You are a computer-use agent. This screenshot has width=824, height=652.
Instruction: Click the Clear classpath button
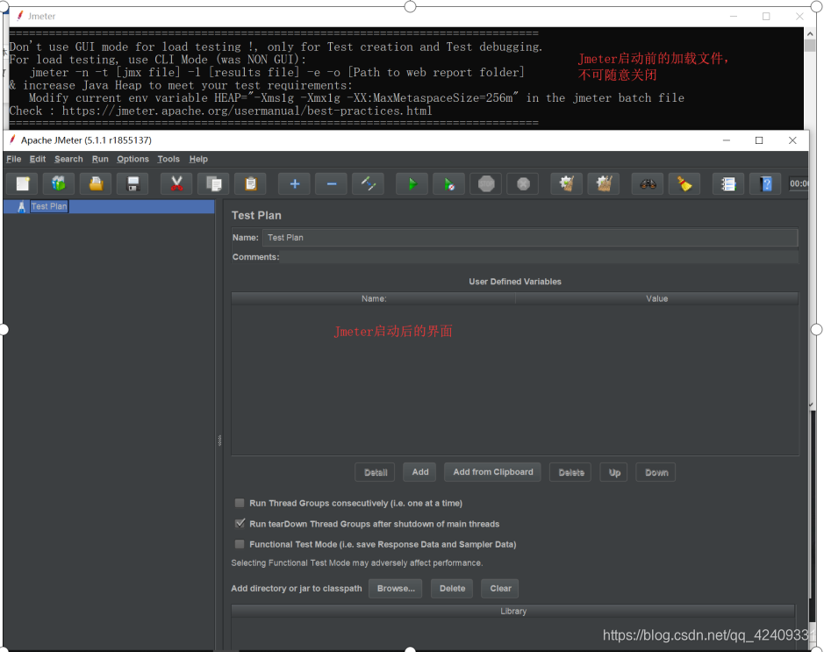[500, 589]
